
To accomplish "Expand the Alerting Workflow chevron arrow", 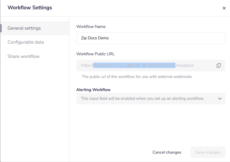I will coord(220,98).
